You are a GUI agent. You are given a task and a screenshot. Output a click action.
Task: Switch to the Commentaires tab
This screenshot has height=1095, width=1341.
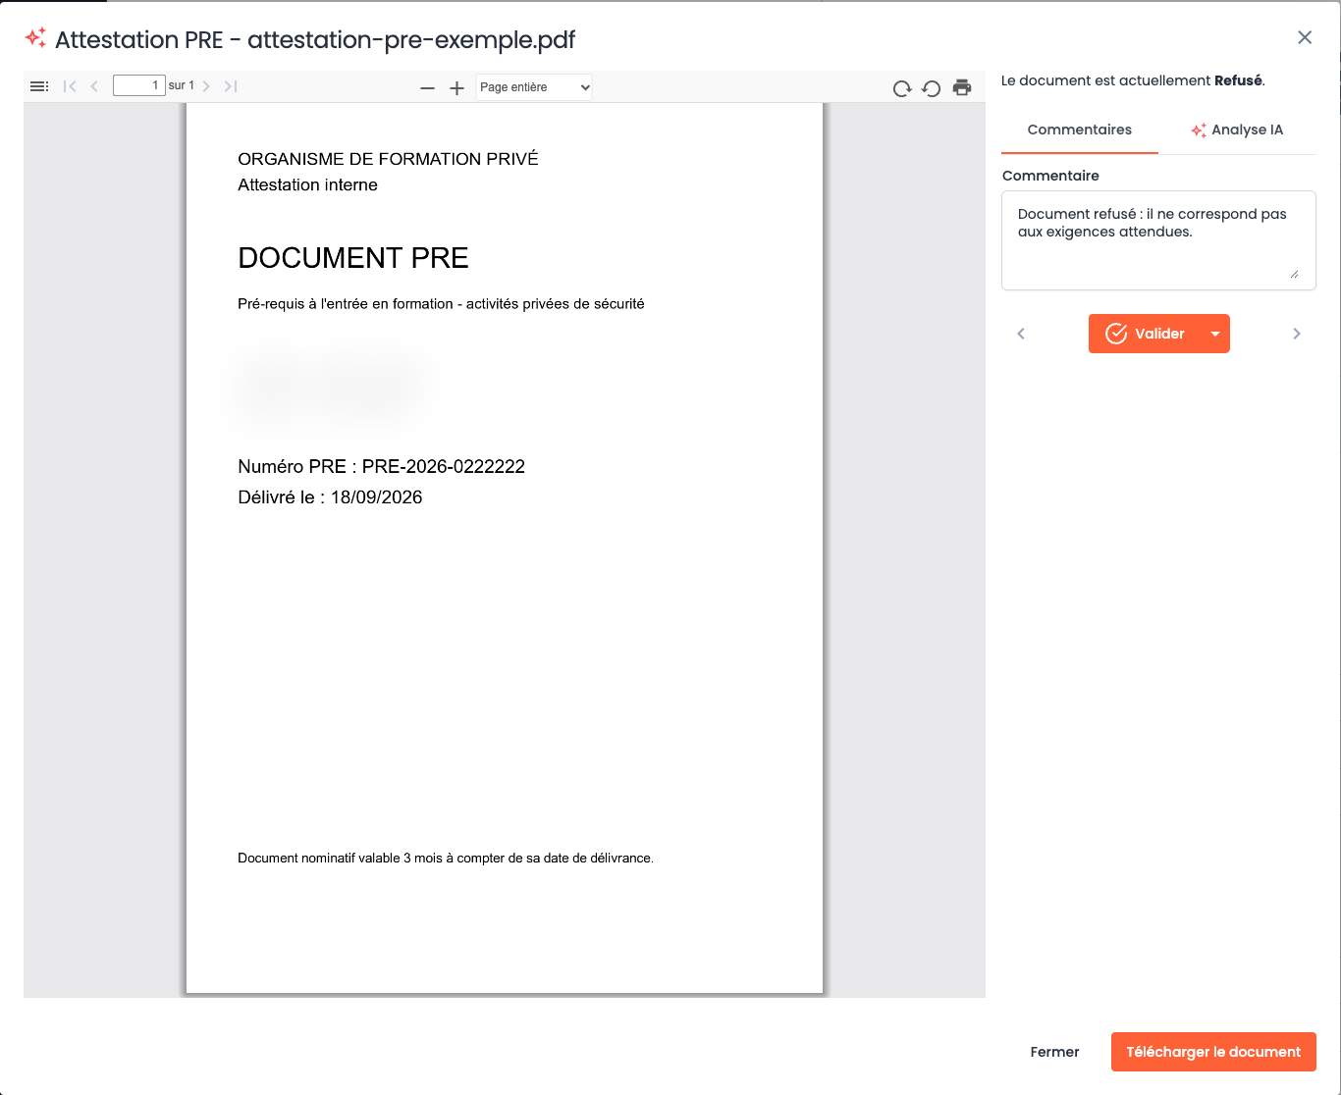pos(1080,130)
